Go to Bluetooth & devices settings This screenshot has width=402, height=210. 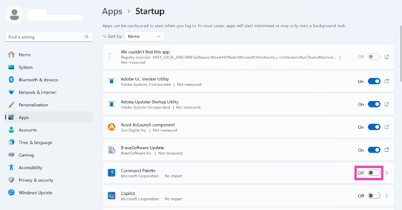point(38,80)
